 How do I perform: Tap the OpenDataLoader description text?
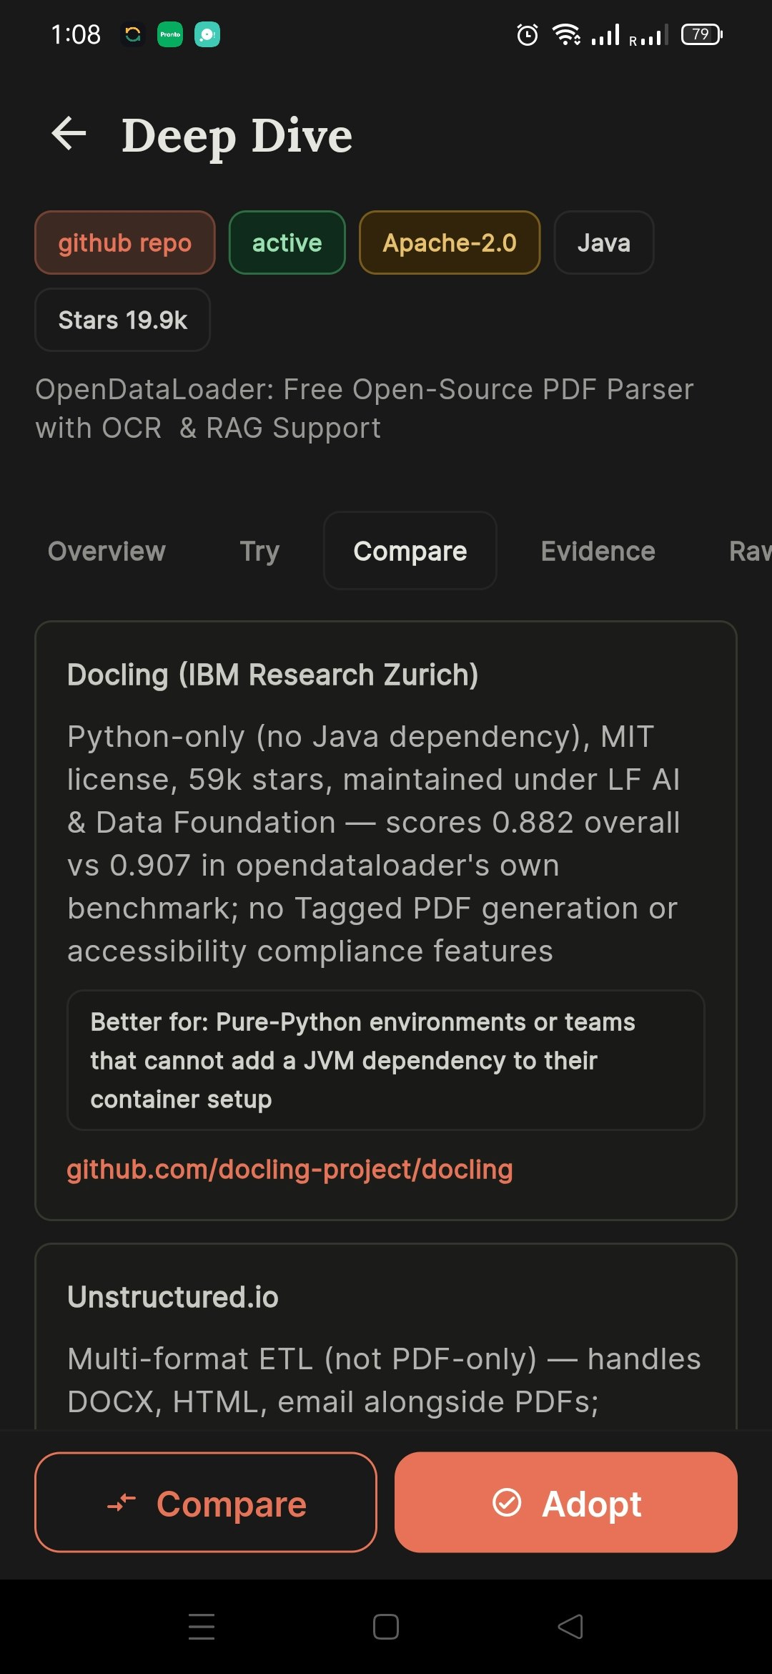point(365,408)
